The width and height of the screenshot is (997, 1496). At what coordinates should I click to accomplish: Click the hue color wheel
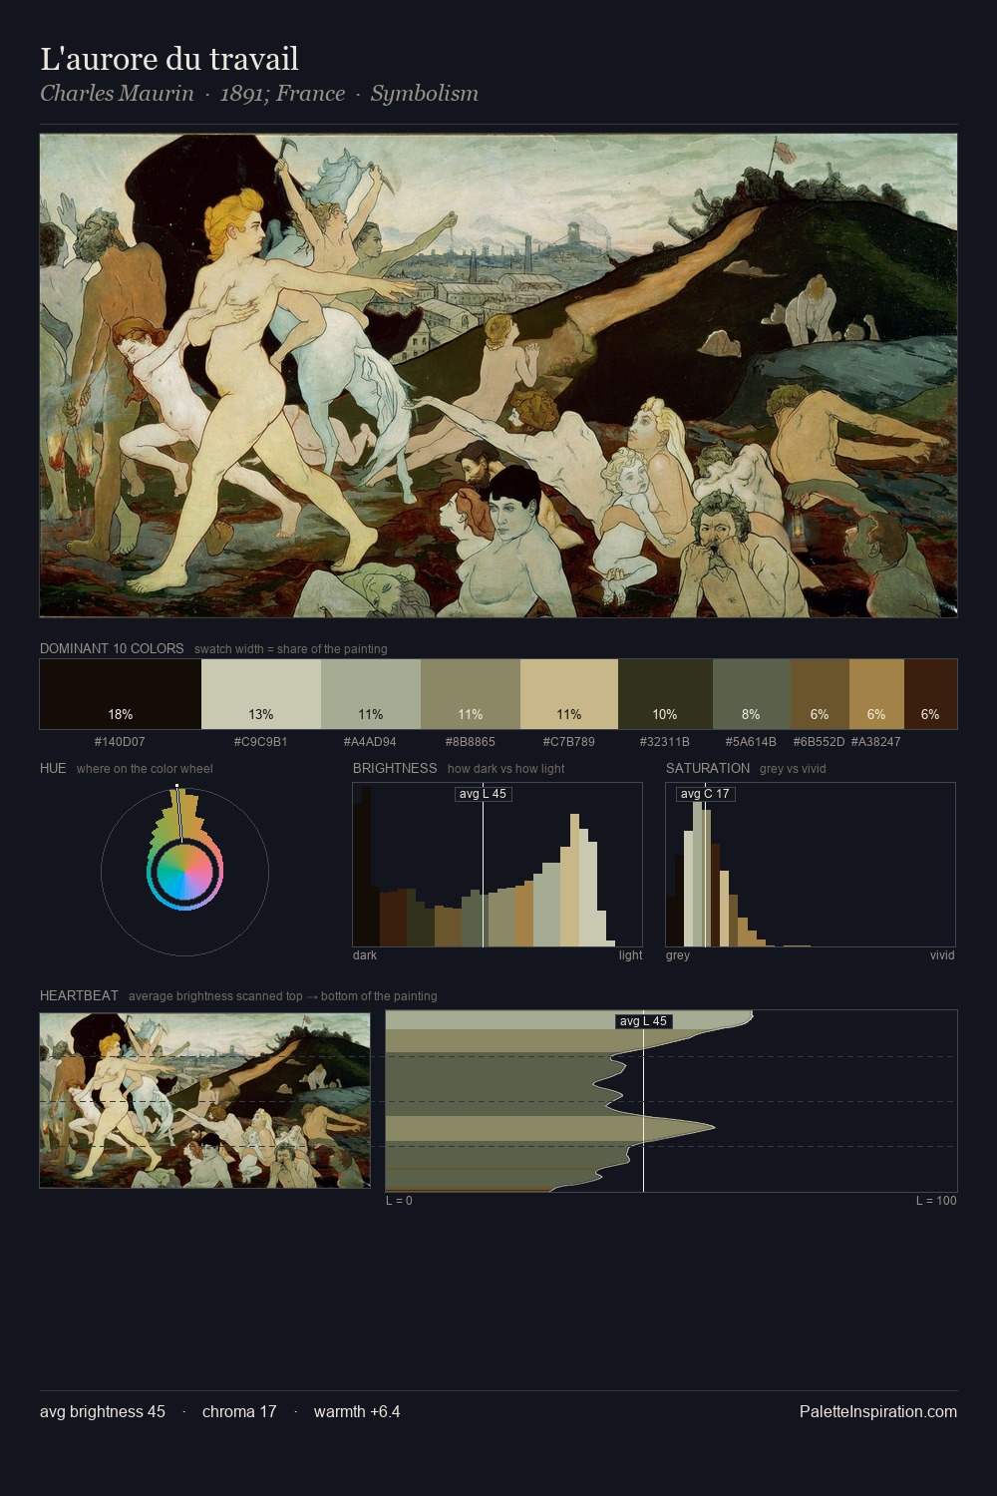(x=184, y=872)
